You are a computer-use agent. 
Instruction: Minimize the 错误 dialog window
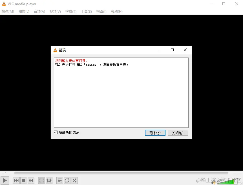160,50
